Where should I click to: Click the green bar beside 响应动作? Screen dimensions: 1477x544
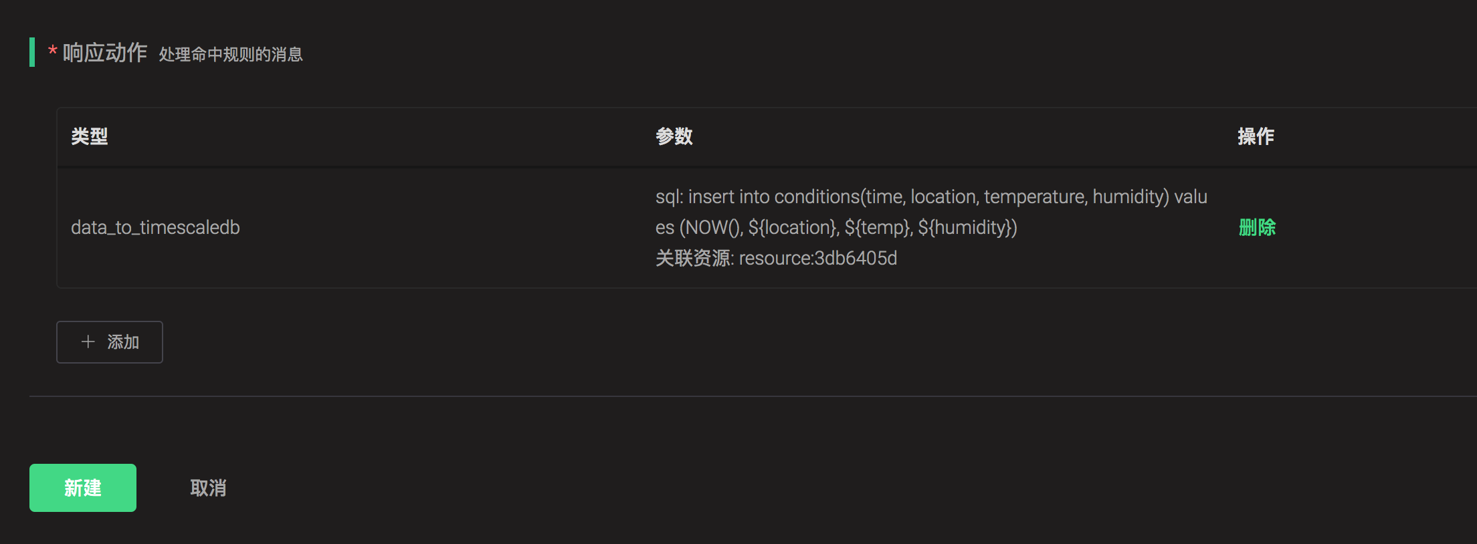click(x=32, y=52)
